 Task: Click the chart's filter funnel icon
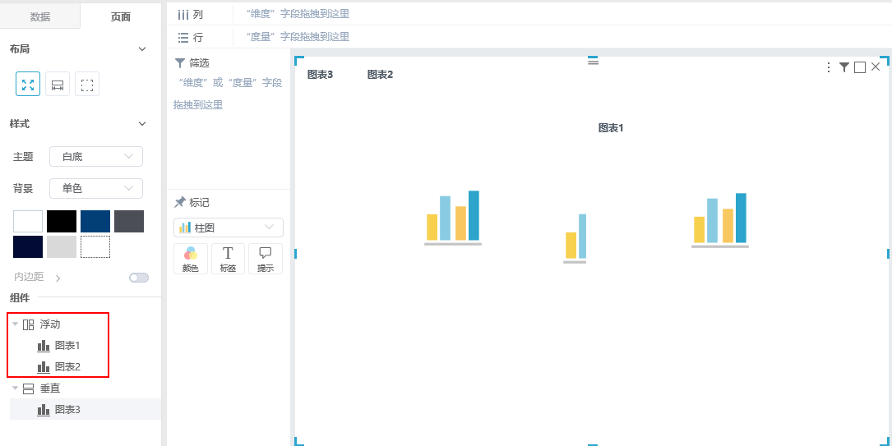click(x=844, y=67)
